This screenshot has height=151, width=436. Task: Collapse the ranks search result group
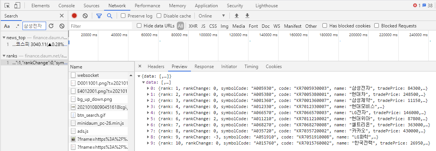pyautogui.click(x=3, y=56)
